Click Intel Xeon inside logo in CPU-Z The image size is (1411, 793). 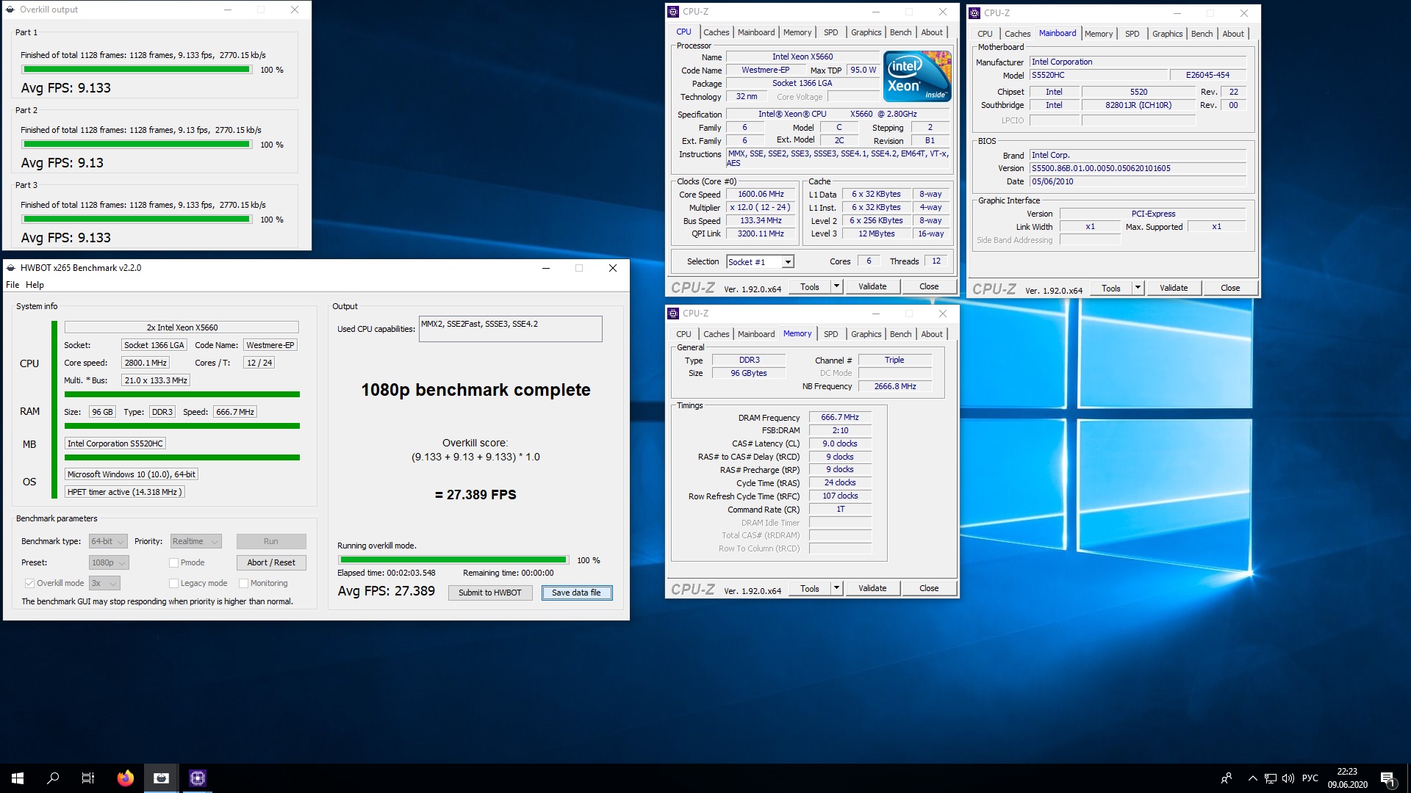coord(917,76)
